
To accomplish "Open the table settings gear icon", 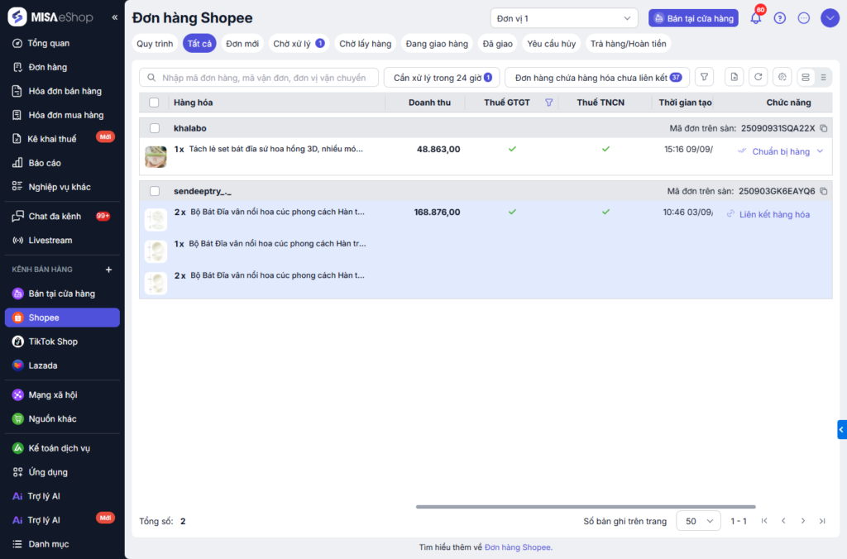I will pos(782,77).
